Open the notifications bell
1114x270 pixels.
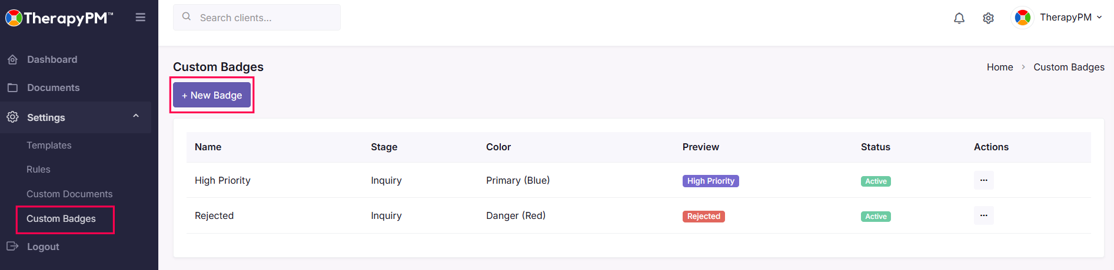(959, 18)
